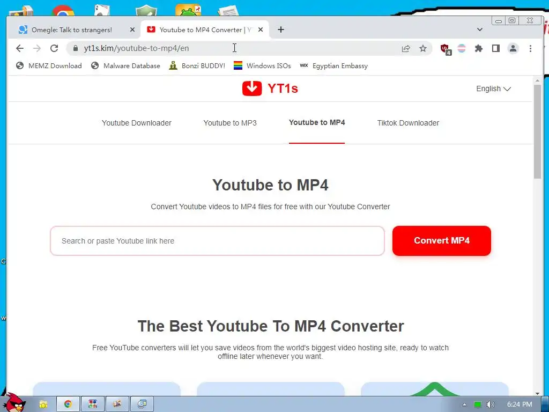
Task: Open the Tiktok Downloader nav item
Action: pyautogui.click(x=408, y=123)
